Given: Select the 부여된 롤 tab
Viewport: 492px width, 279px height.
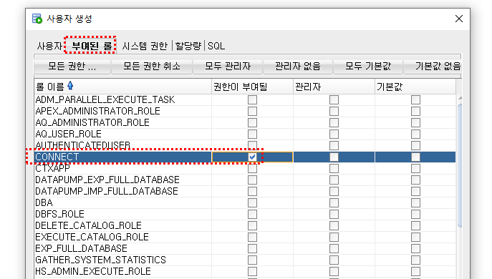Looking at the screenshot, I should [91, 46].
